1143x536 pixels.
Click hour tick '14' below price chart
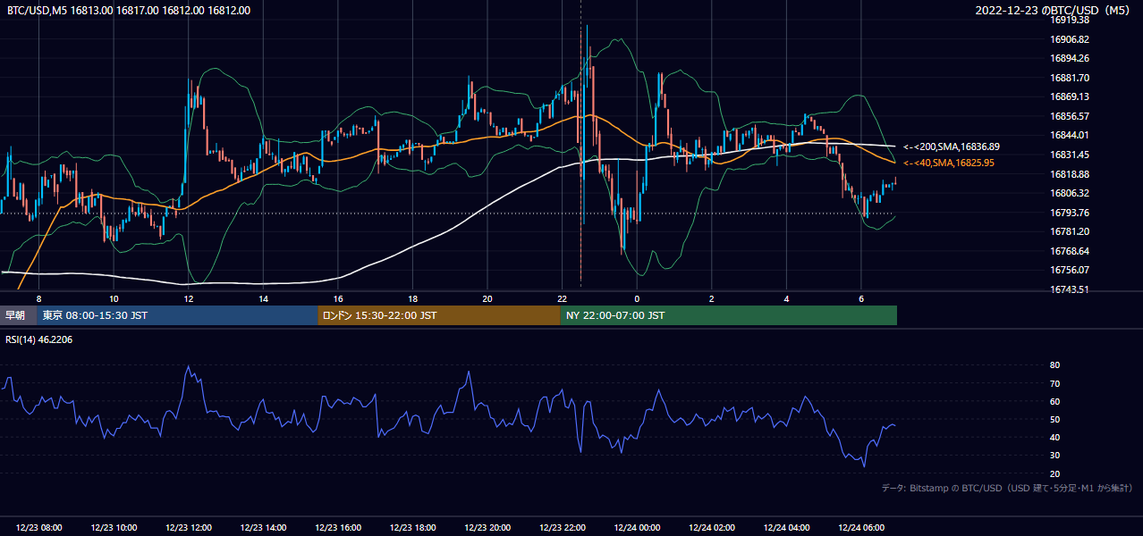pos(263,298)
